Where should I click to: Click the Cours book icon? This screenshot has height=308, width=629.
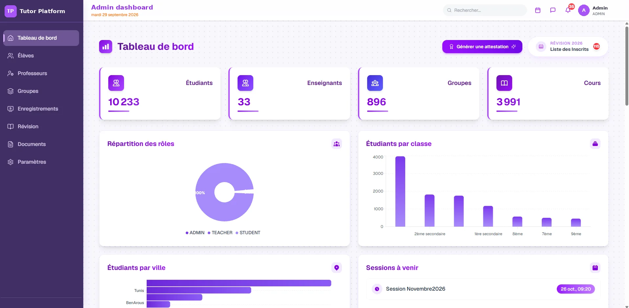point(504,83)
